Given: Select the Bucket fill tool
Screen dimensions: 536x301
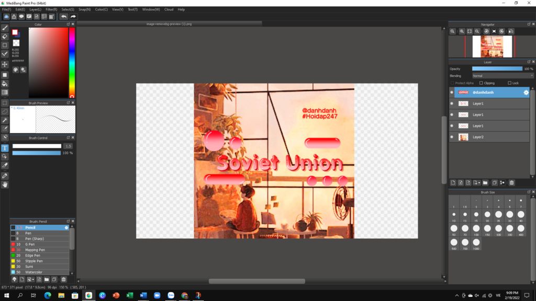Looking at the screenshot, I should click(x=5, y=84).
